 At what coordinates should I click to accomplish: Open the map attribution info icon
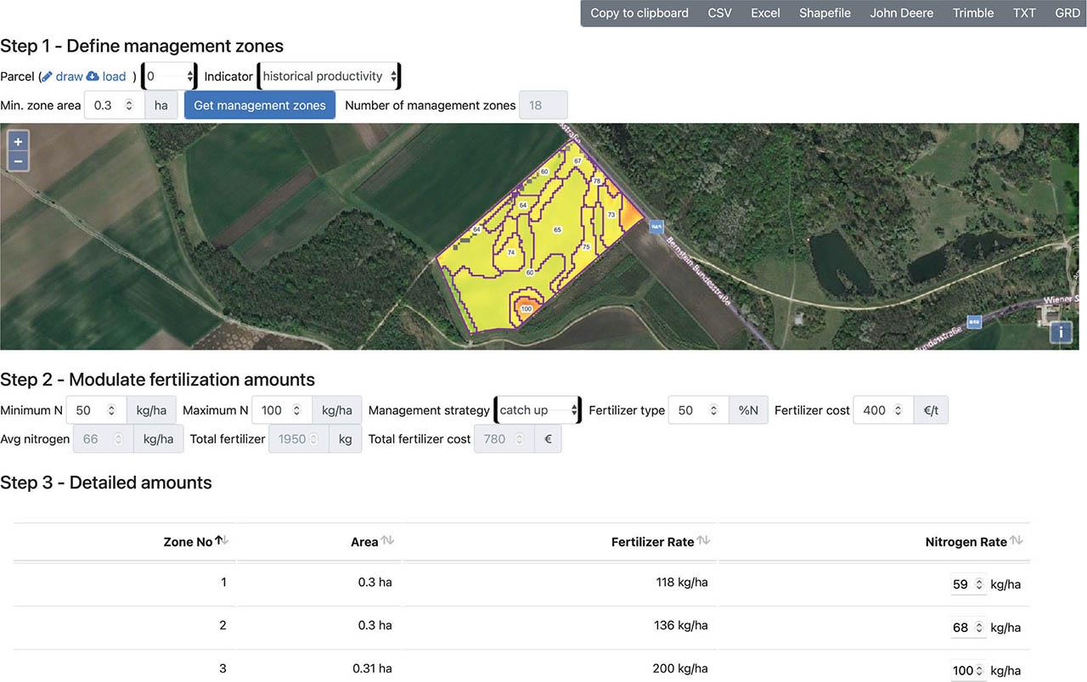1060,332
